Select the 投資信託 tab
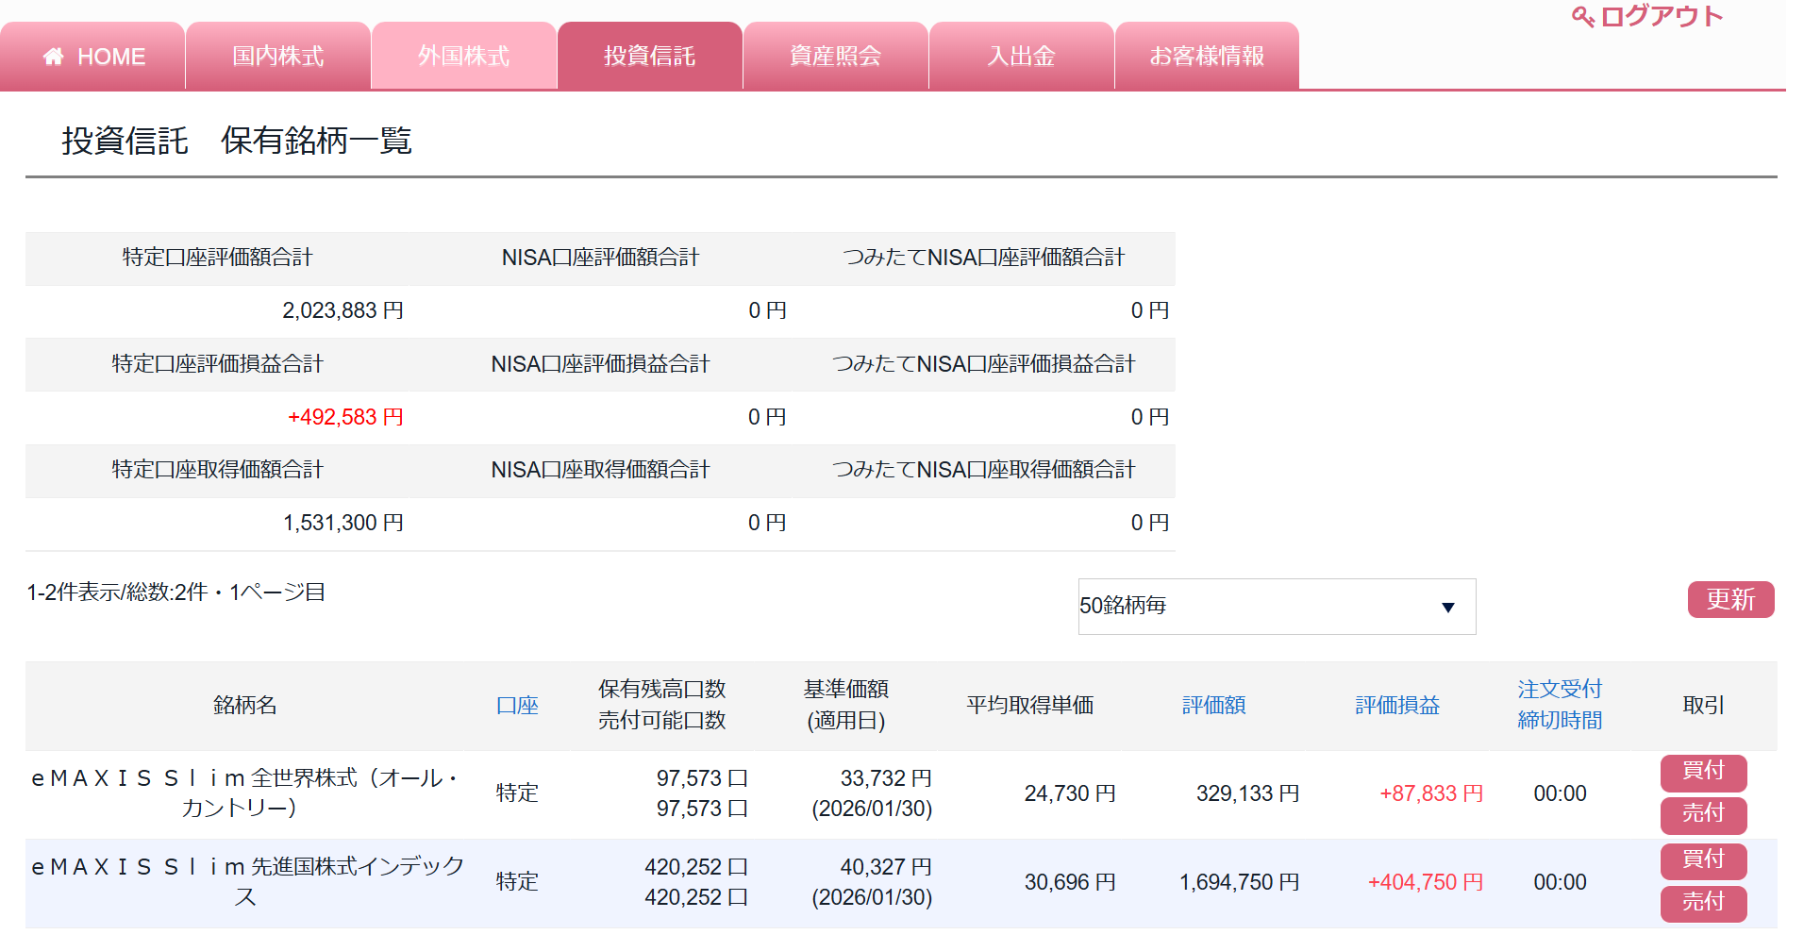 tap(649, 57)
